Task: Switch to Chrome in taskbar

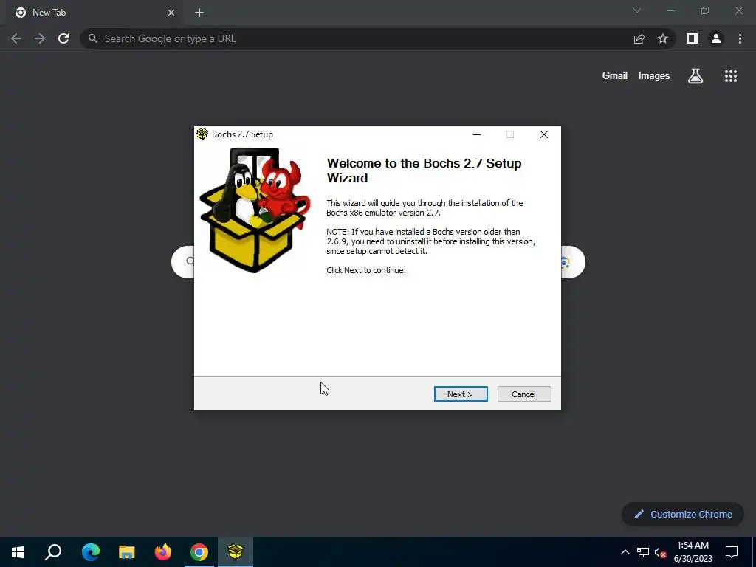Action: [199, 552]
